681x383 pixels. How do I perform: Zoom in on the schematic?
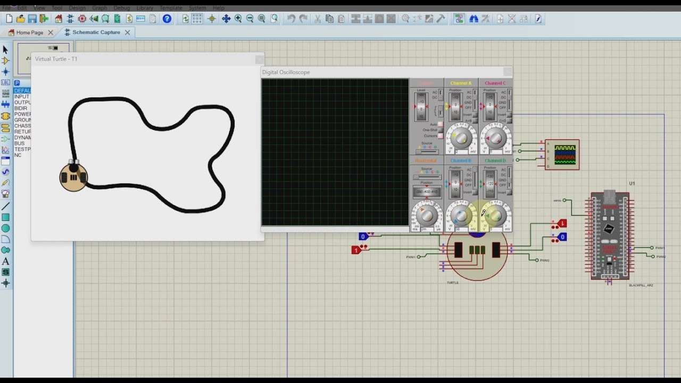(x=238, y=19)
